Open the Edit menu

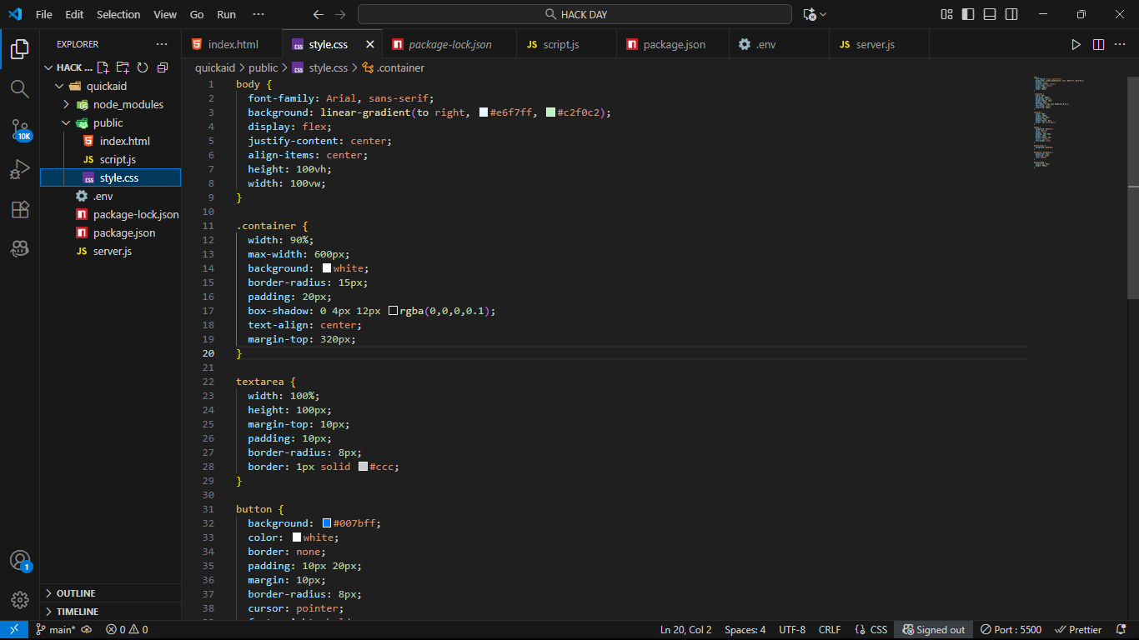click(74, 14)
